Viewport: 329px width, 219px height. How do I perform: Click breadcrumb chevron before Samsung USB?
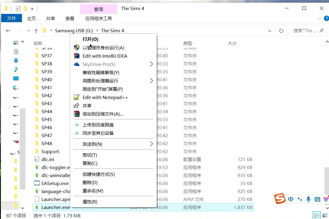pos(51,30)
